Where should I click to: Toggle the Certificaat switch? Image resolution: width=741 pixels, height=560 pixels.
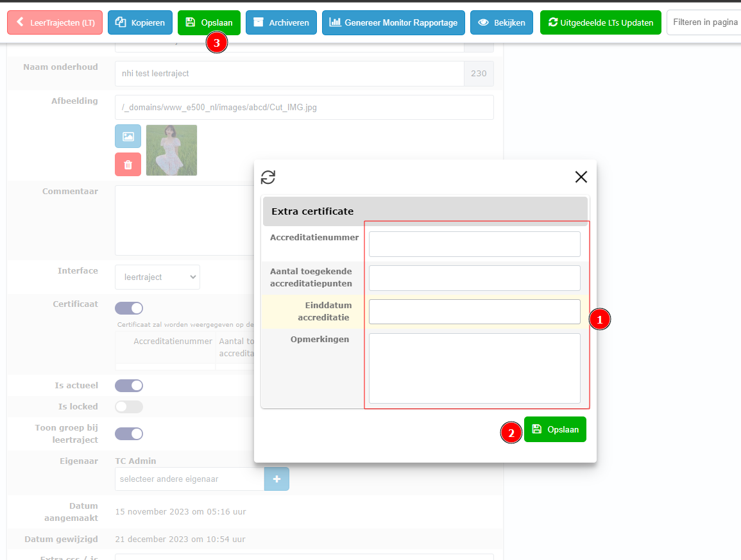click(129, 308)
